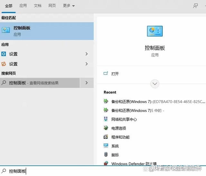
Task: Open recent 鼠标 item
Action: click(115, 155)
